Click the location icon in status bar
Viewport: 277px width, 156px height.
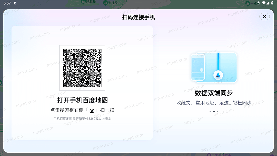[259, 3]
